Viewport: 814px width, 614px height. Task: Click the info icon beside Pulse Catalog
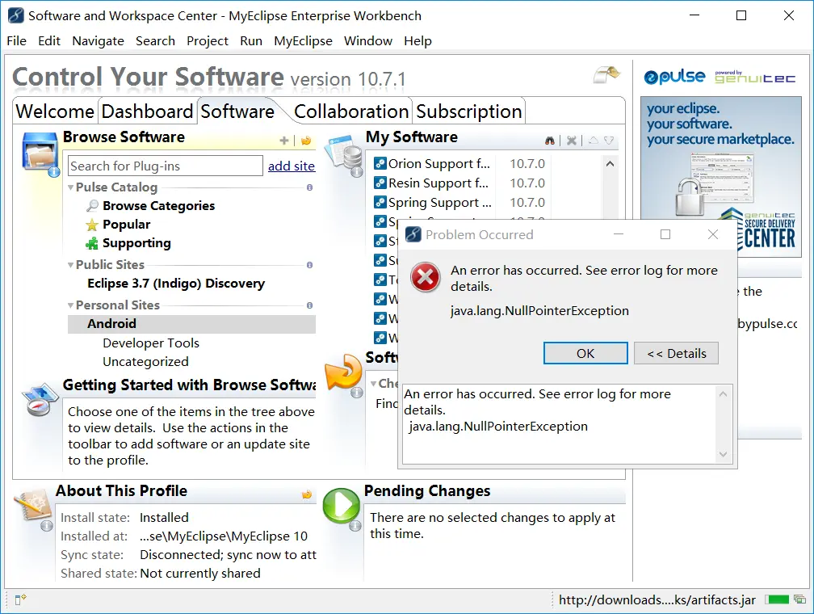(309, 187)
